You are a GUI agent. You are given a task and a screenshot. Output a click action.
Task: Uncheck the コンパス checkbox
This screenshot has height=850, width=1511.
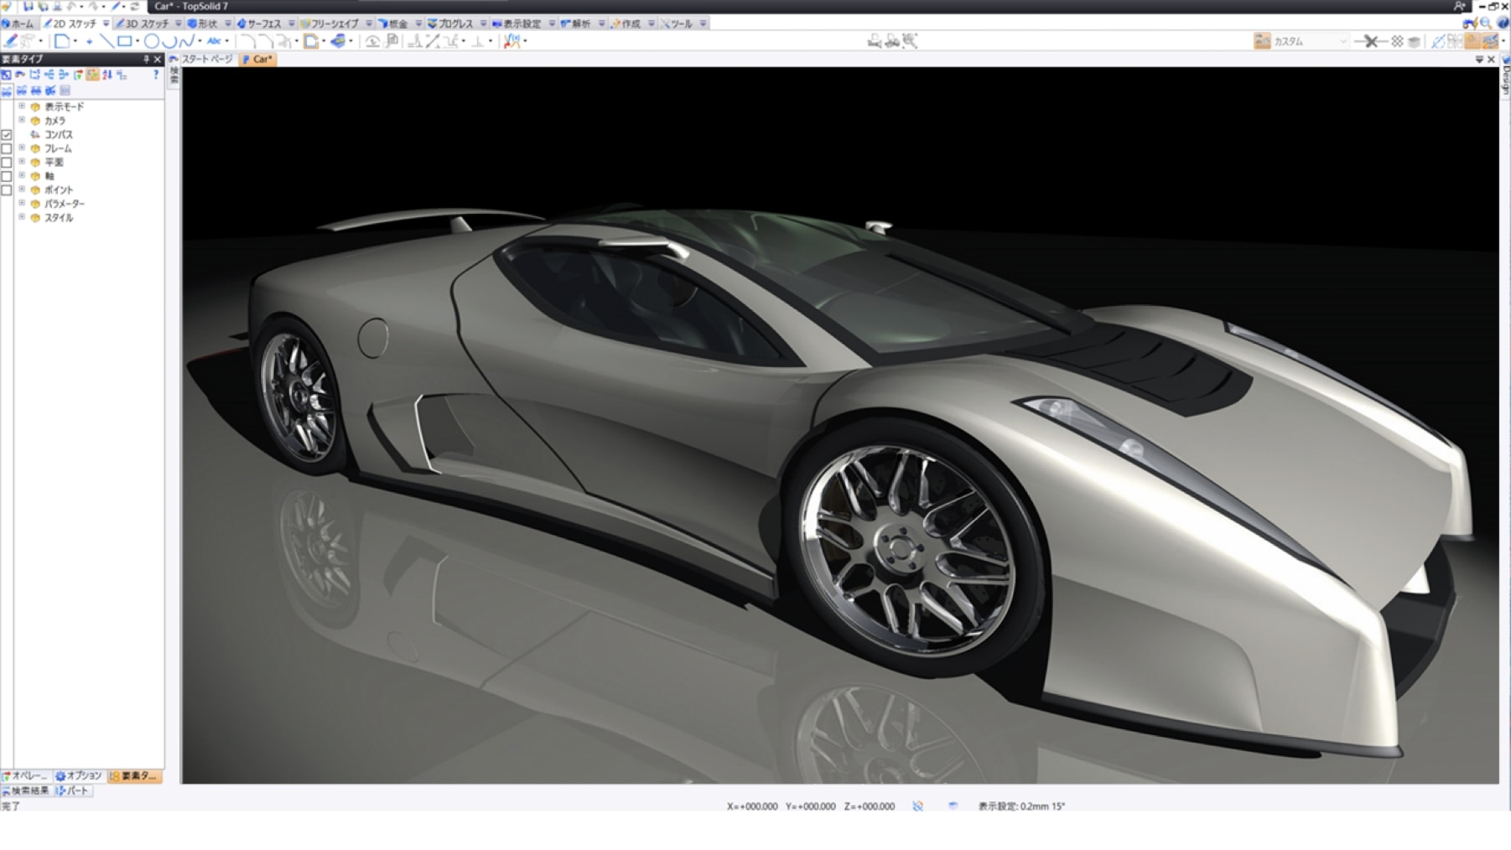7,135
